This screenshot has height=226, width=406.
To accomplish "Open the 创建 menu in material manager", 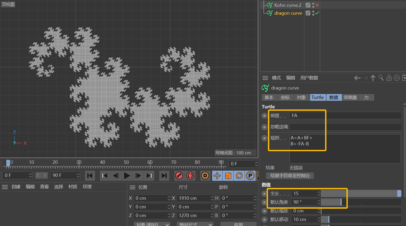I will point(16,187).
